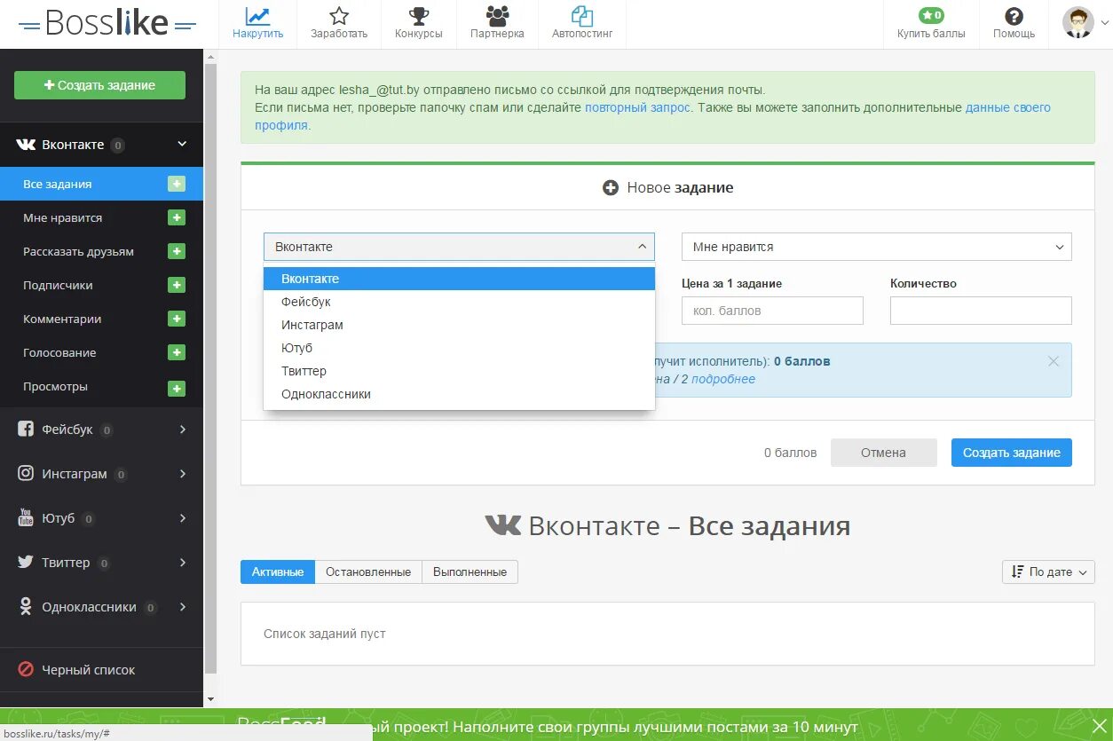Select Голосование in sidebar
1113x741 pixels.
[59, 352]
